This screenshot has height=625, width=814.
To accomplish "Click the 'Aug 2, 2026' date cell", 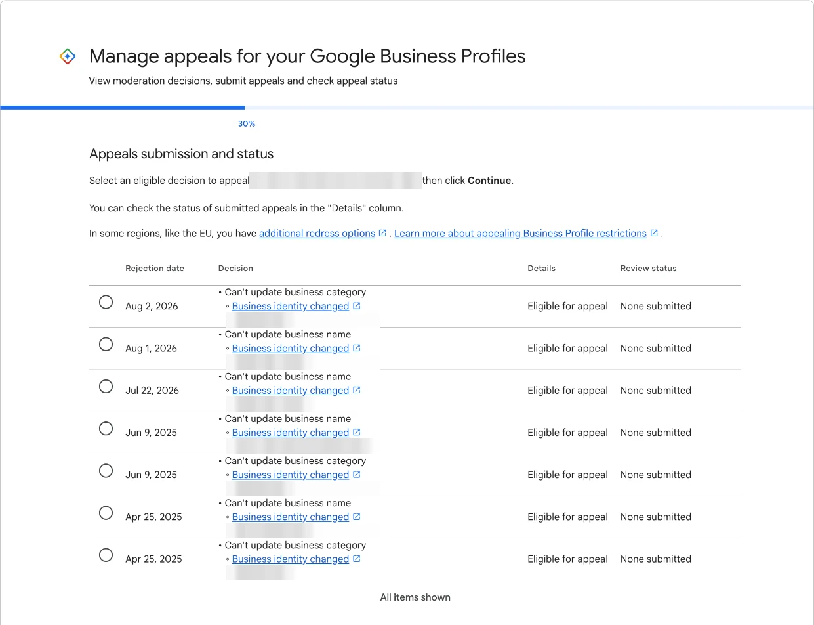I will click(x=152, y=306).
